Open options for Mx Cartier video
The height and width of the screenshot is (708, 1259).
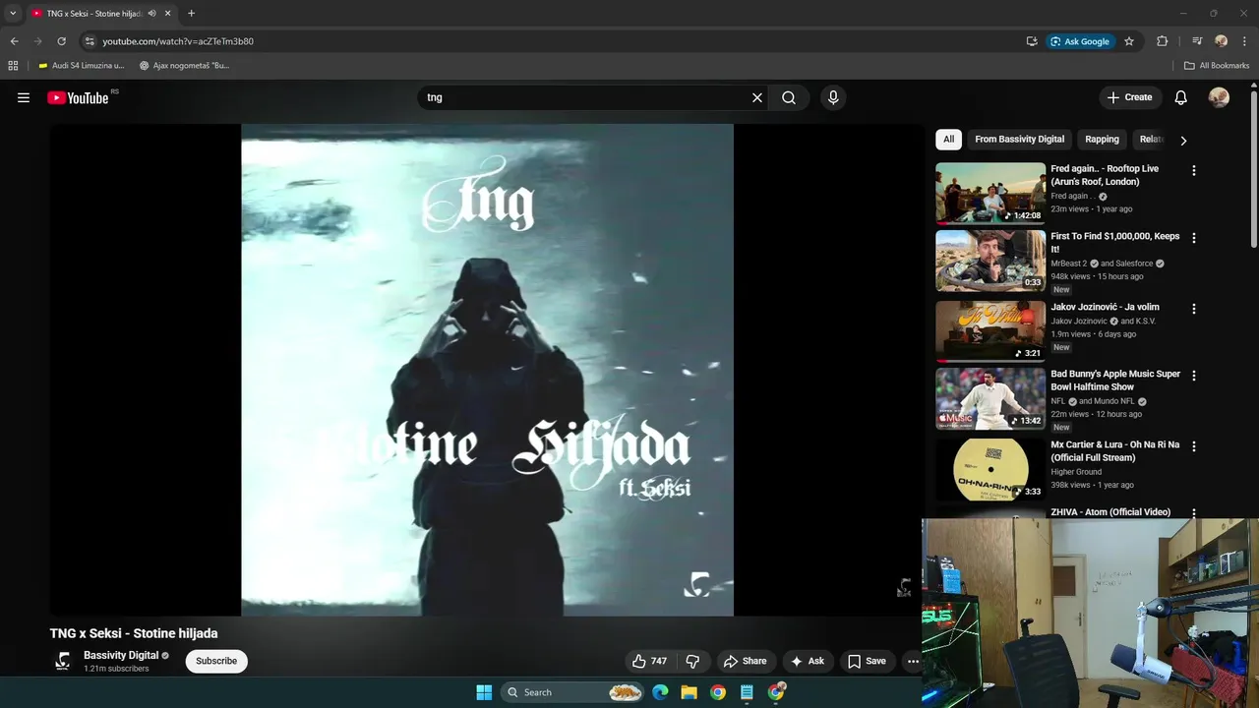pyautogui.click(x=1194, y=446)
